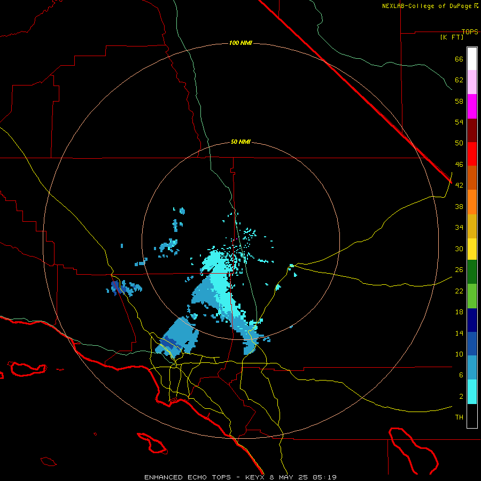This screenshot has width=481, height=481.
Task: Click the NEXLAB-College of DuPage credit text
Action: pyautogui.click(x=426, y=6)
